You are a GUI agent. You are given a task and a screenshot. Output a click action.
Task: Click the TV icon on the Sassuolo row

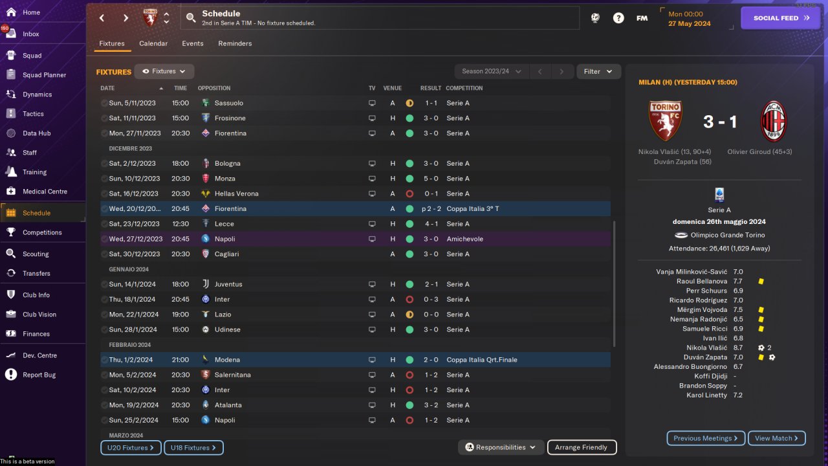click(x=372, y=103)
